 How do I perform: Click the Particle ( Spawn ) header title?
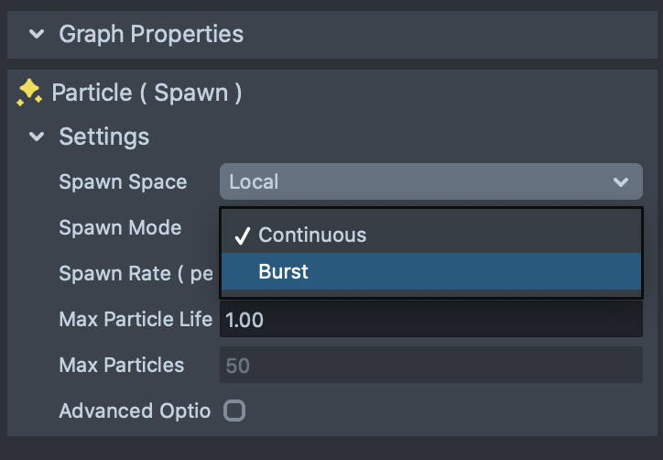click(x=147, y=93)
